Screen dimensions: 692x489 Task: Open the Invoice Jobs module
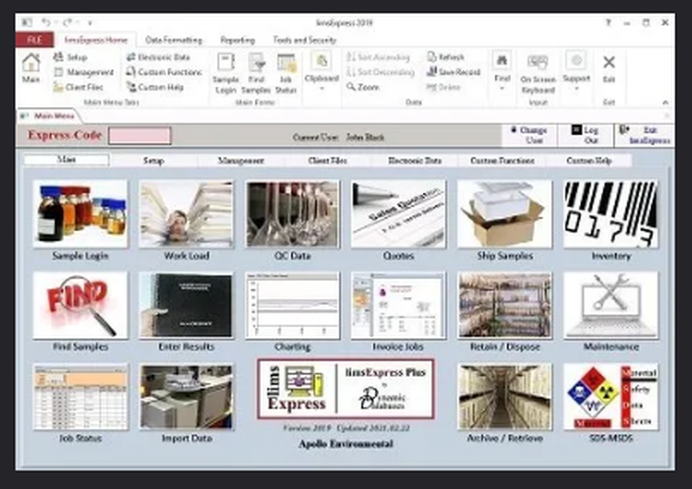(399, 306)
